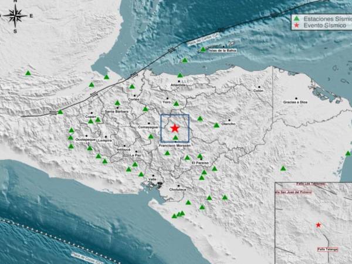The width and height of the screenshot is (352, 264).
Task: Select the station triangle left of Olancho label
Action: tap(216, 125)
